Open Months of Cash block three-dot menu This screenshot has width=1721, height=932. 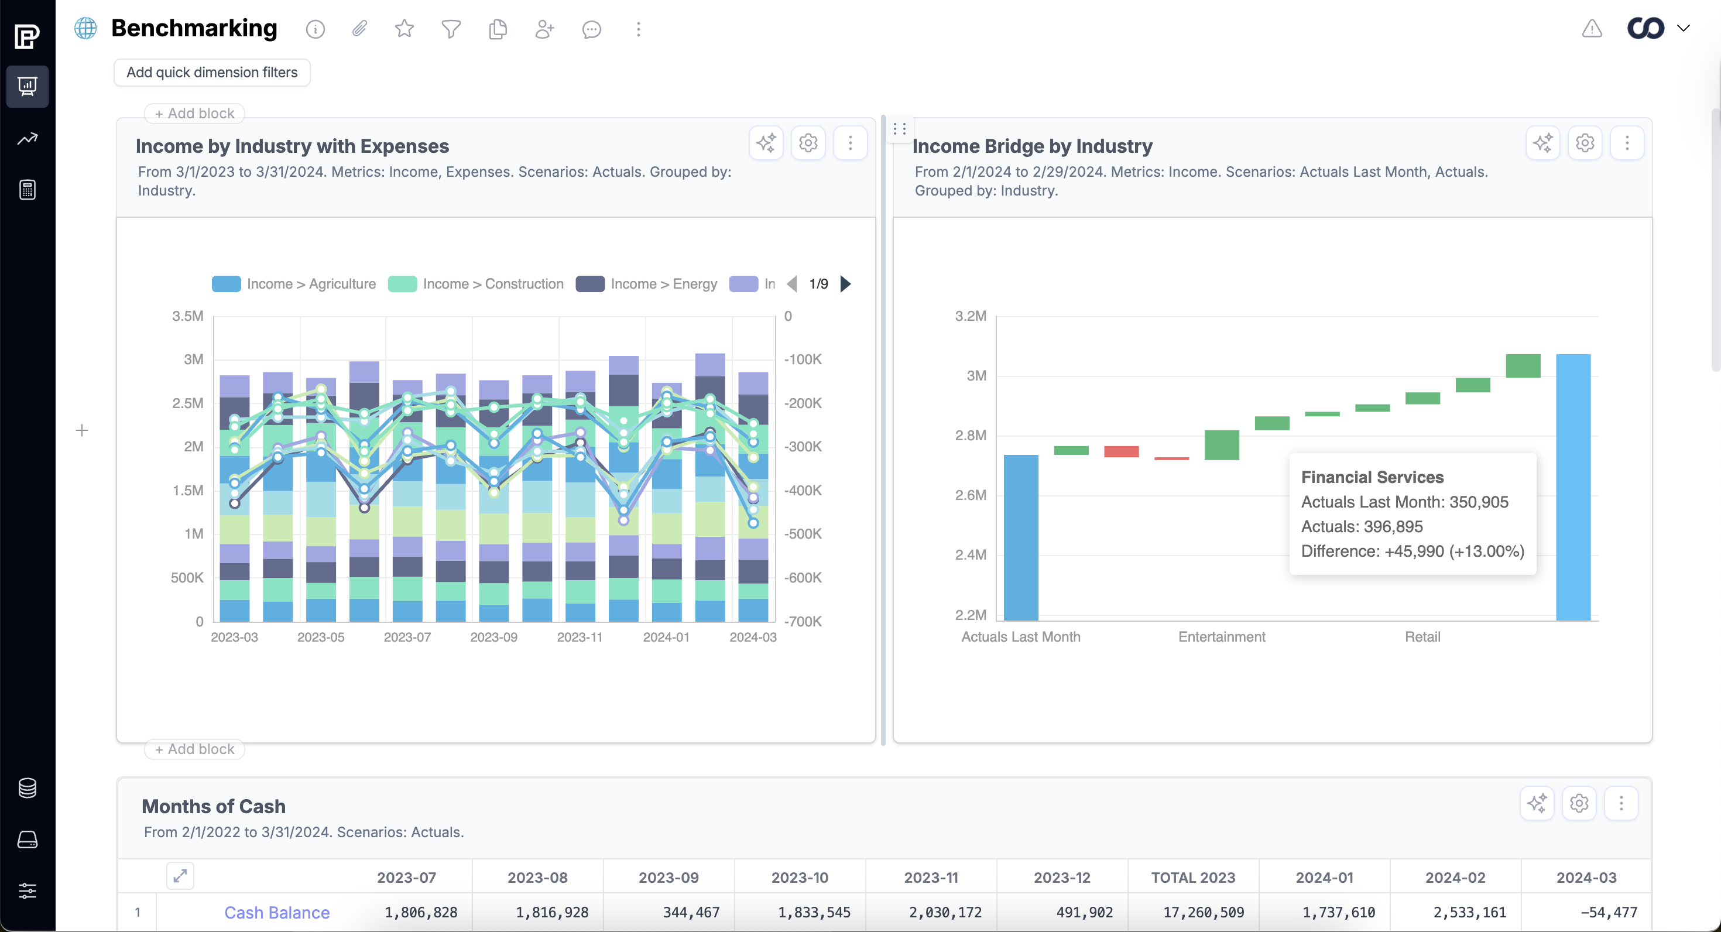[x=1621, y=803]
